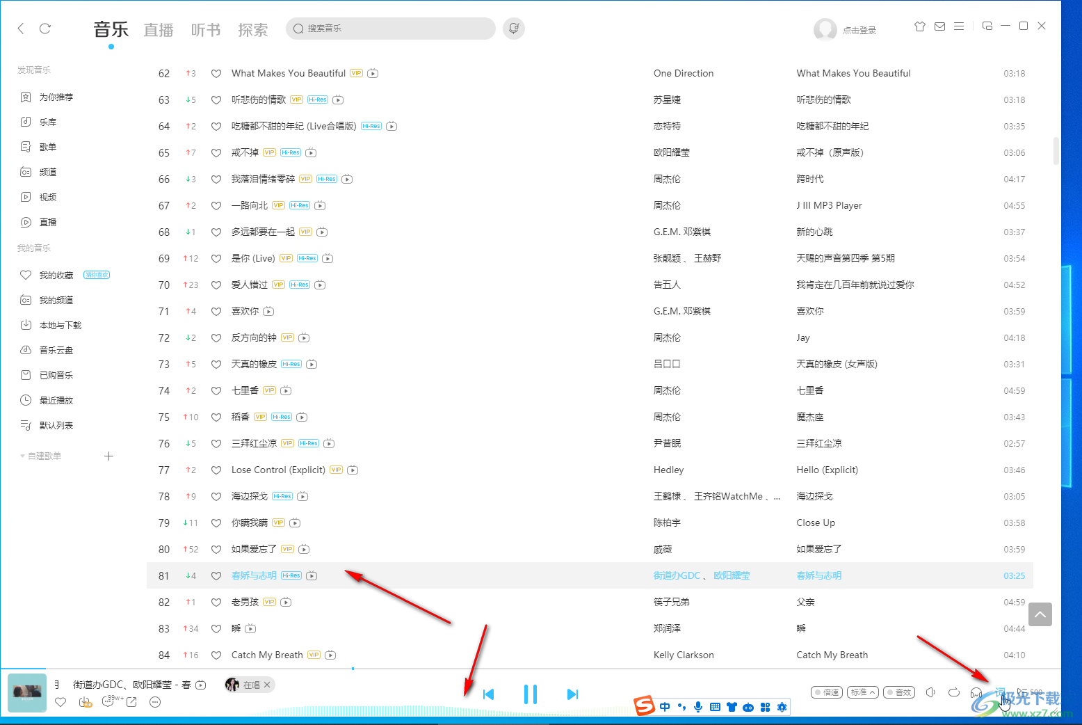The image size is (1082, 725).
Task: Open more options ellipsis in player bar
Action: coord(155,702)
